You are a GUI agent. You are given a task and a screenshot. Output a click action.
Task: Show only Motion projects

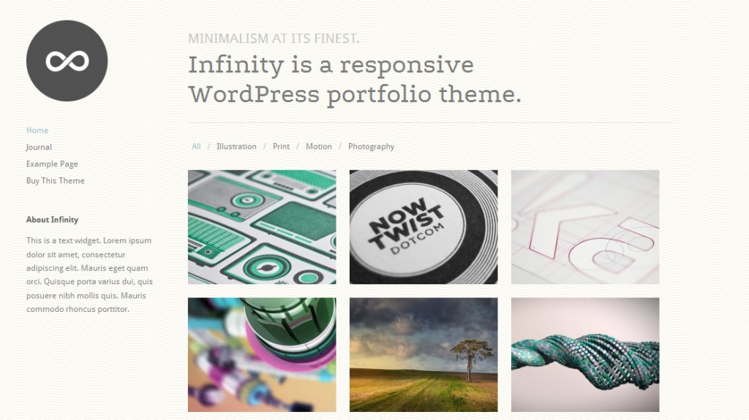[319, 147]
